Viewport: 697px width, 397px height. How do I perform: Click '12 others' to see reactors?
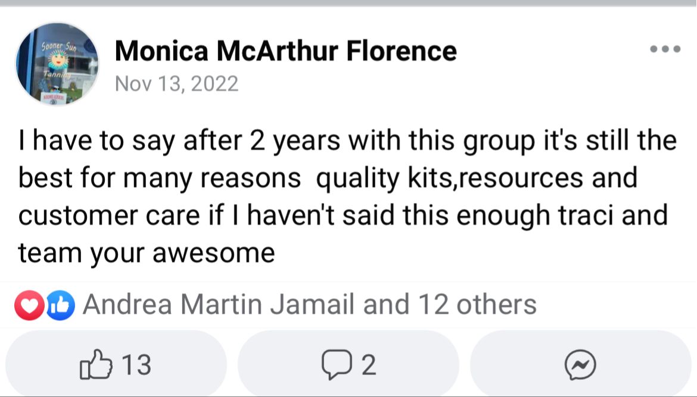coord(477,305)
